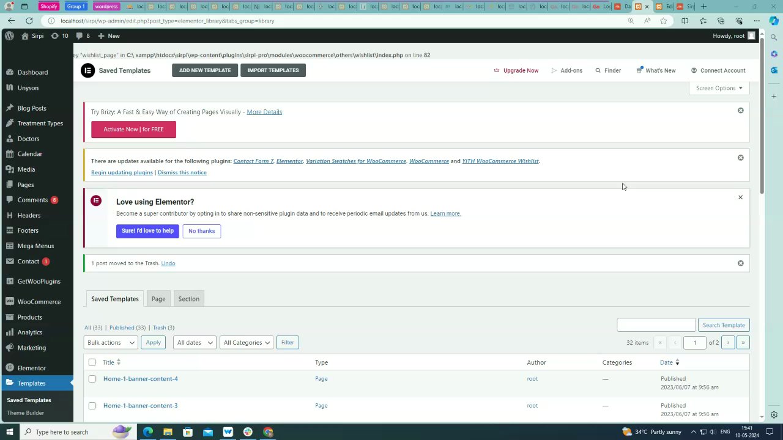Select Home-1-banner-content-4 checkbox

pyautogui.click(x=92, y=379)
